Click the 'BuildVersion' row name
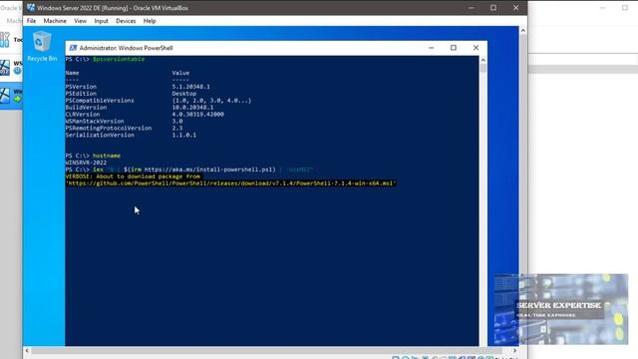The width and height of the screenshot is (638, 359). coord(86,108)
